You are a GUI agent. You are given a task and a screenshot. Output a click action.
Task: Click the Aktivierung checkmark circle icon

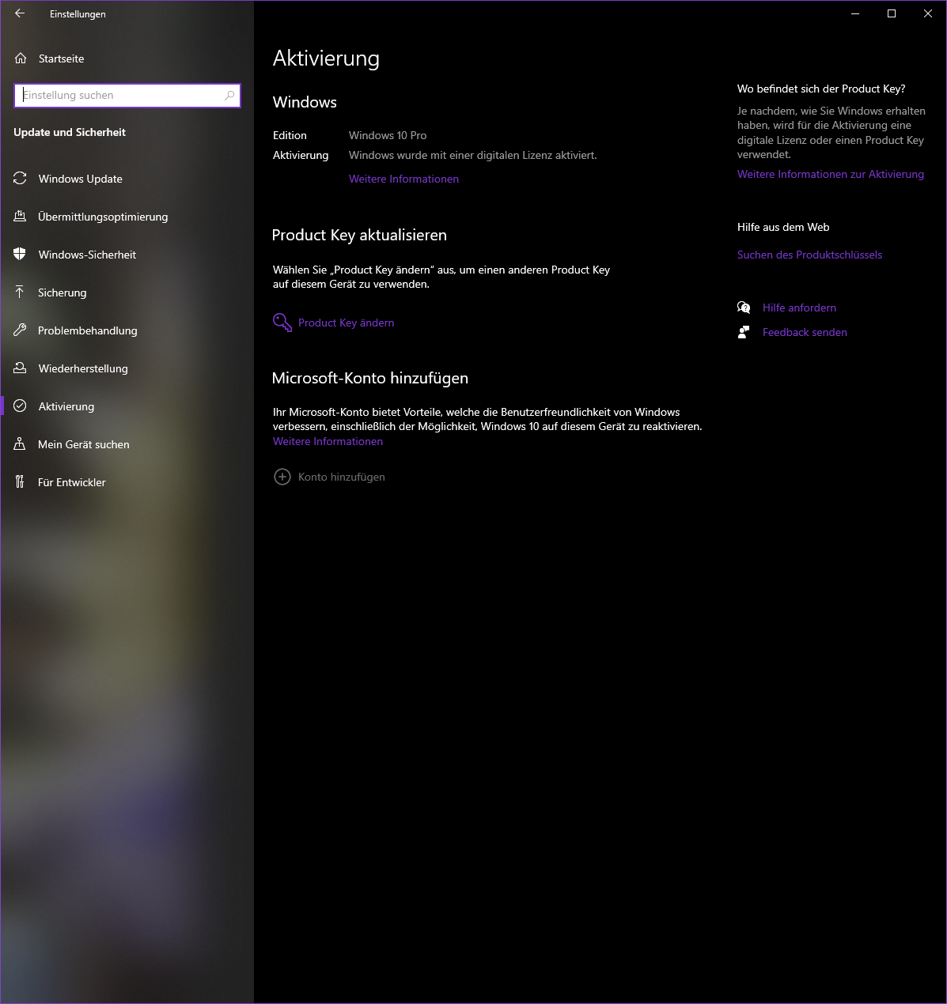(x=20, y=406)
